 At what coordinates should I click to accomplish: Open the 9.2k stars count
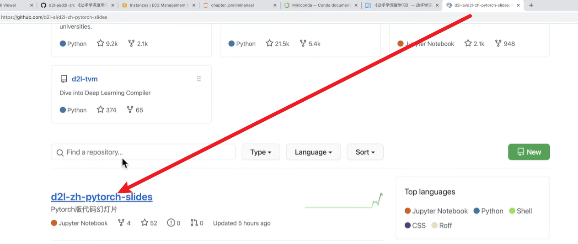[x=107, y=44]
